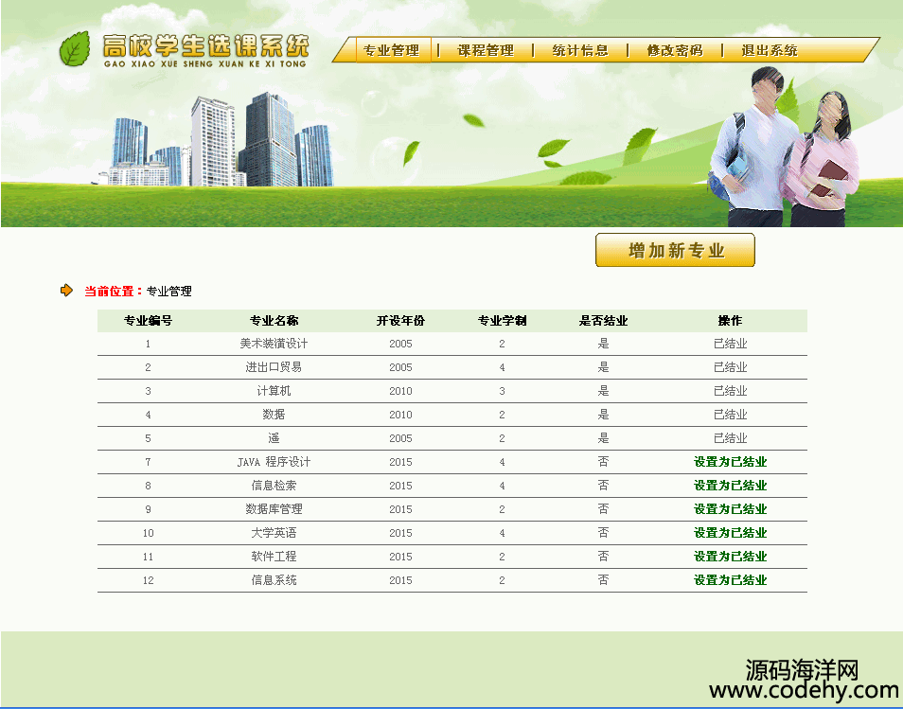Click 已结业 in 美术装潢设计 row

pyautogui.click(x=730, y=344)
